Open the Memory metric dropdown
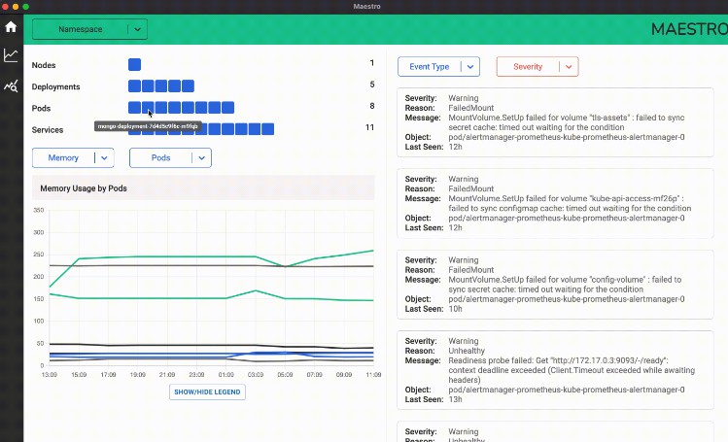Viewport: 728px width, 442px height. [x=73, y=157]
